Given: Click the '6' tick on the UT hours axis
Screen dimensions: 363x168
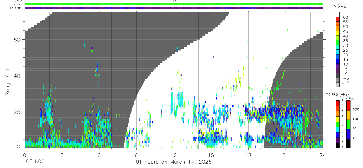Looking at the screenshot, I should click(x=99, y=156).
